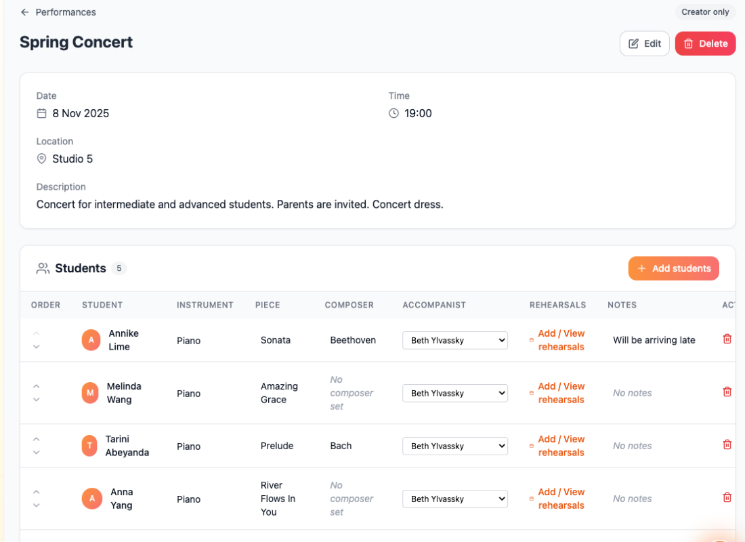Remove Melinda Wang using the trash icon
Image resolution: width=745 pixels, height=542 pixels.
[x=727, y=392]
